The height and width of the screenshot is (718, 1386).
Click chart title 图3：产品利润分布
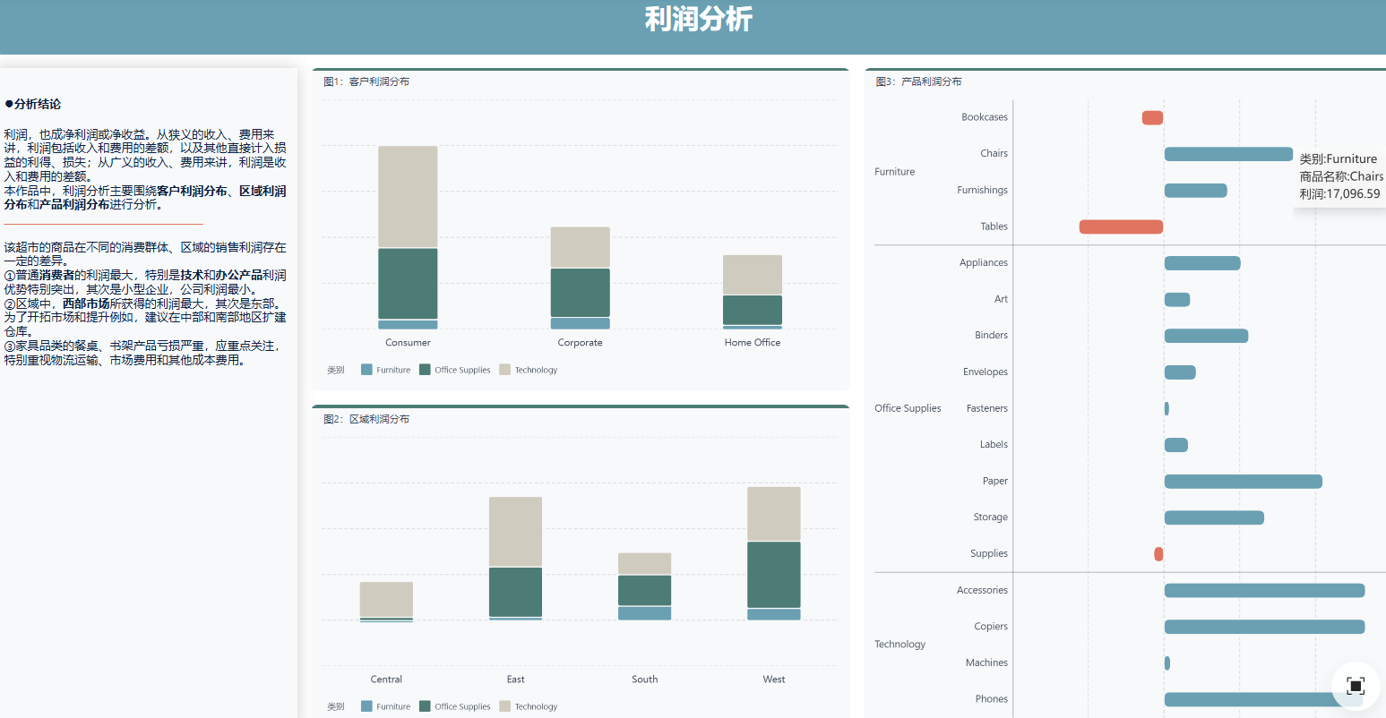[x=919, y=81]
